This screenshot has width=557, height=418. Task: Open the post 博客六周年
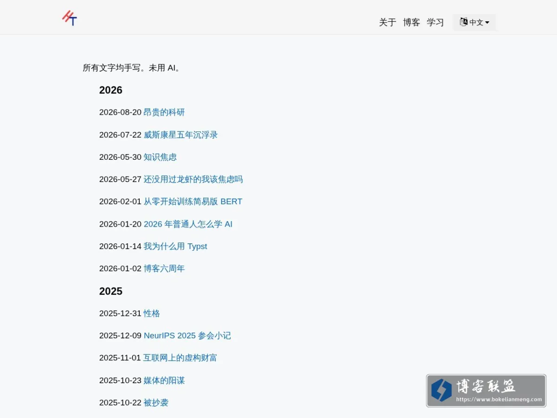[x=164, y=268]
